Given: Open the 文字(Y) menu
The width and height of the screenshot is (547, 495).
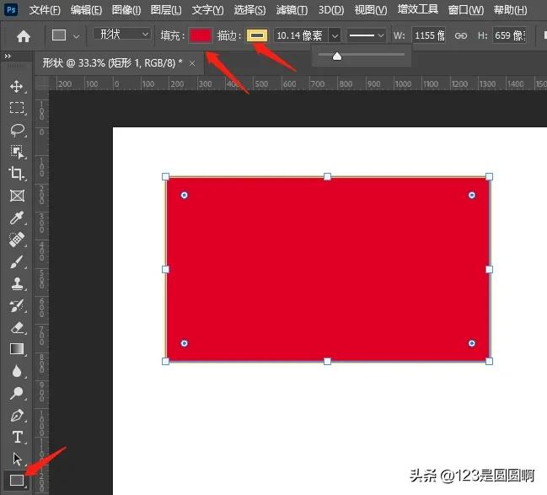Looking at the screenshot, I should (207, 10).
